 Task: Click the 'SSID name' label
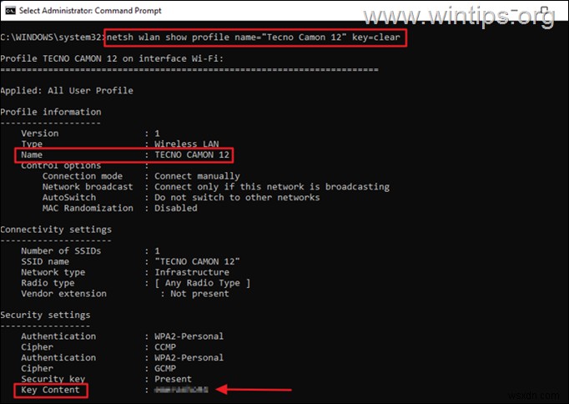click(45, 261)
